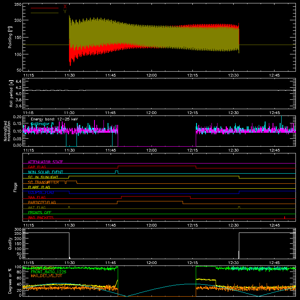Click the 80 tick on Degrees axis
Screen dimensions: 300x300
pyautogui.click(x=19, y=272)
